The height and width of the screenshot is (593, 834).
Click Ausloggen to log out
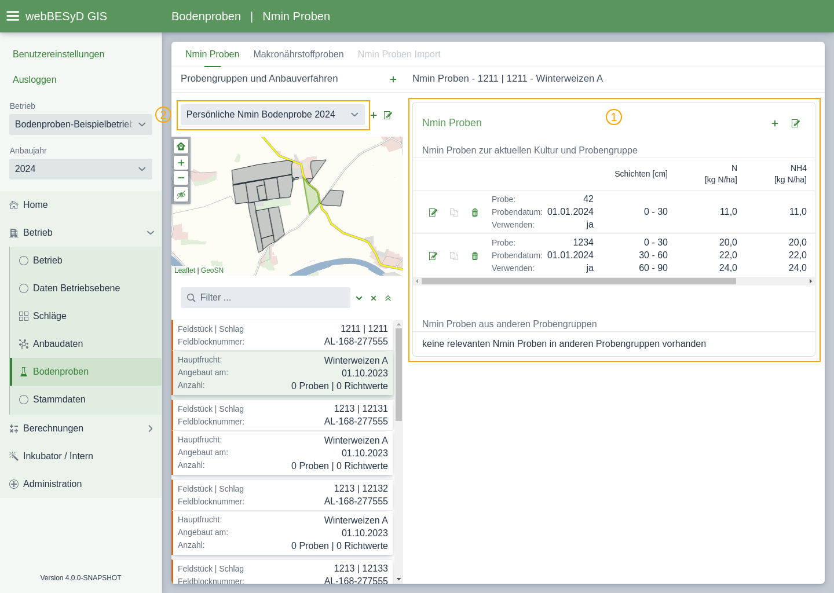[x=35, y=80]
